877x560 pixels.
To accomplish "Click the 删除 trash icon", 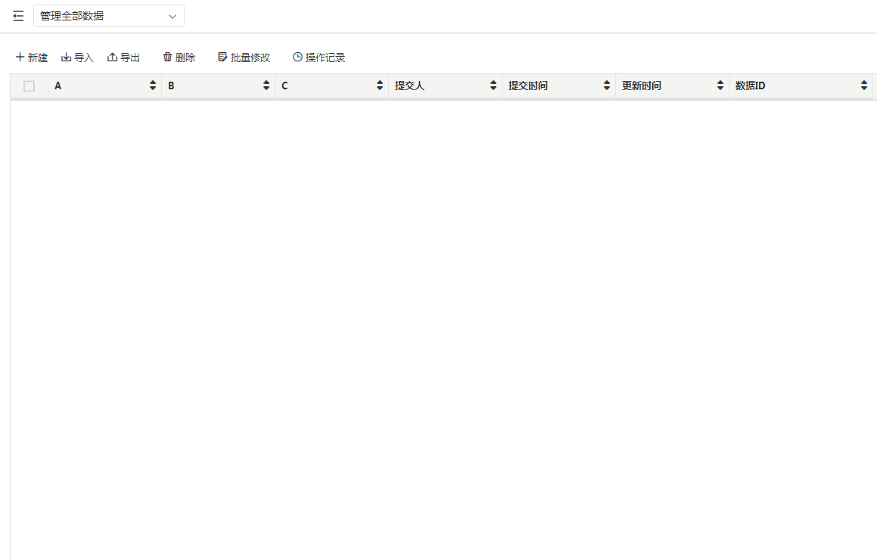I will click(167, 58).
